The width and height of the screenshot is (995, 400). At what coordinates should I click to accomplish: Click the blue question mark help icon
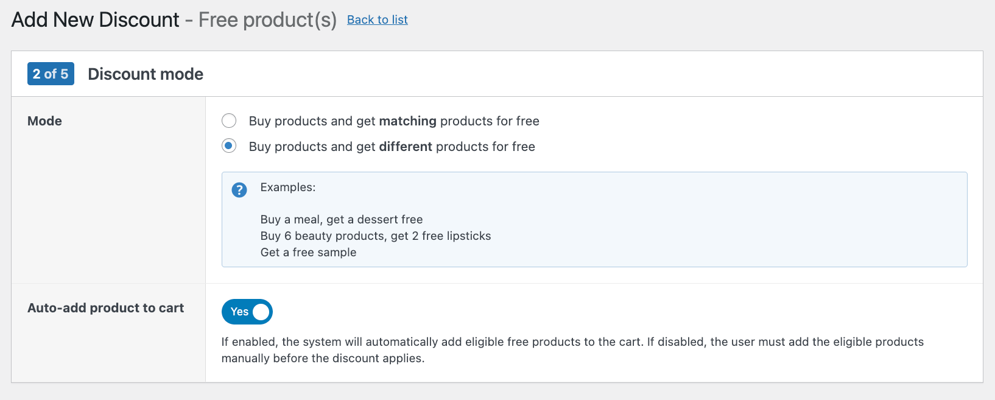coord(239,190)
